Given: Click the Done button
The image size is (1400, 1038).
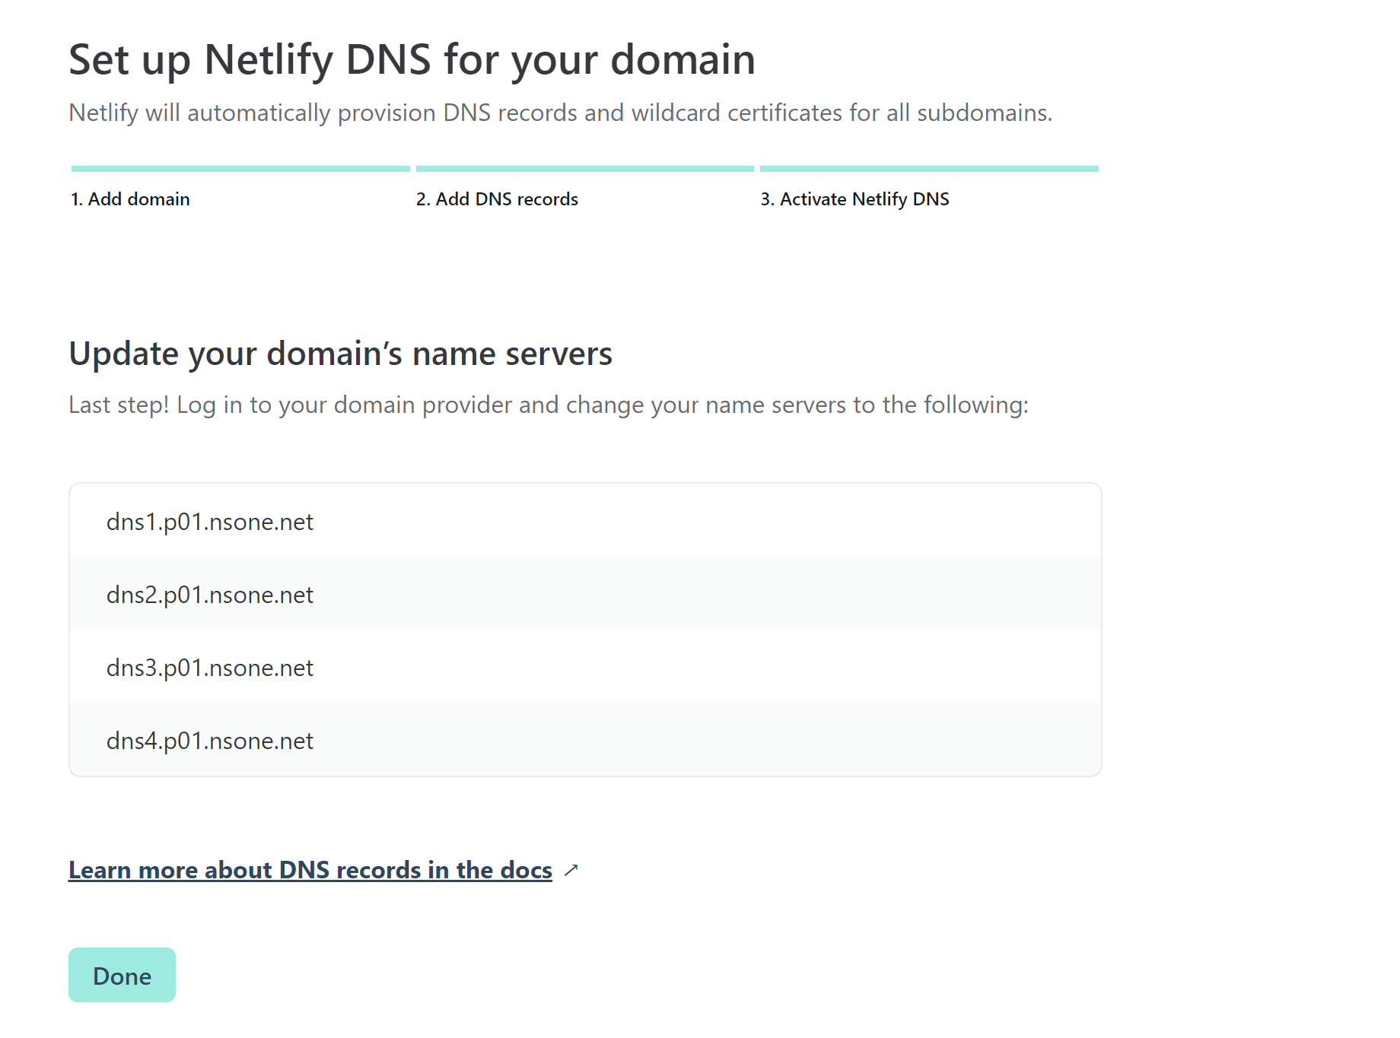Looking at the screenshot, I should click(122, 975).
